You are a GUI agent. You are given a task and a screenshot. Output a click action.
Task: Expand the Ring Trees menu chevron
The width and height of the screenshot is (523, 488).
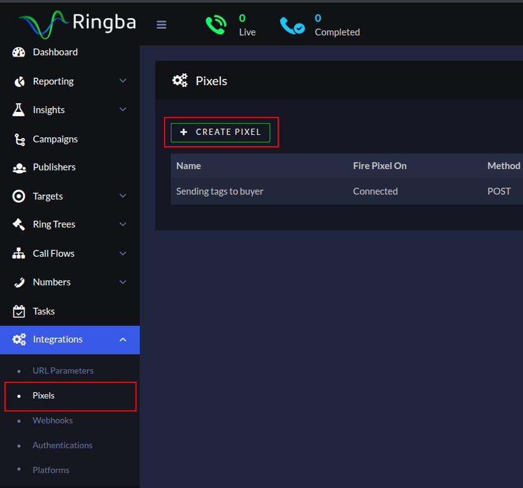123,224
